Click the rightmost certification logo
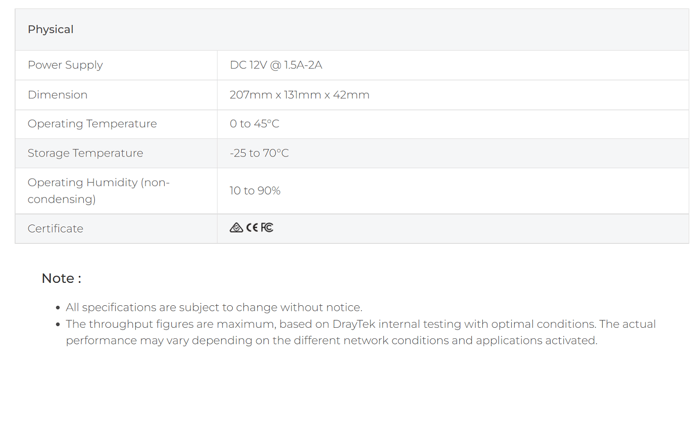The image size is (699, 432). [267, 227]
